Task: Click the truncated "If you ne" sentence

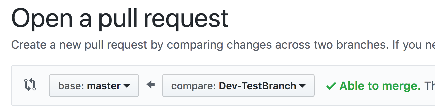Action: (414, 45)
